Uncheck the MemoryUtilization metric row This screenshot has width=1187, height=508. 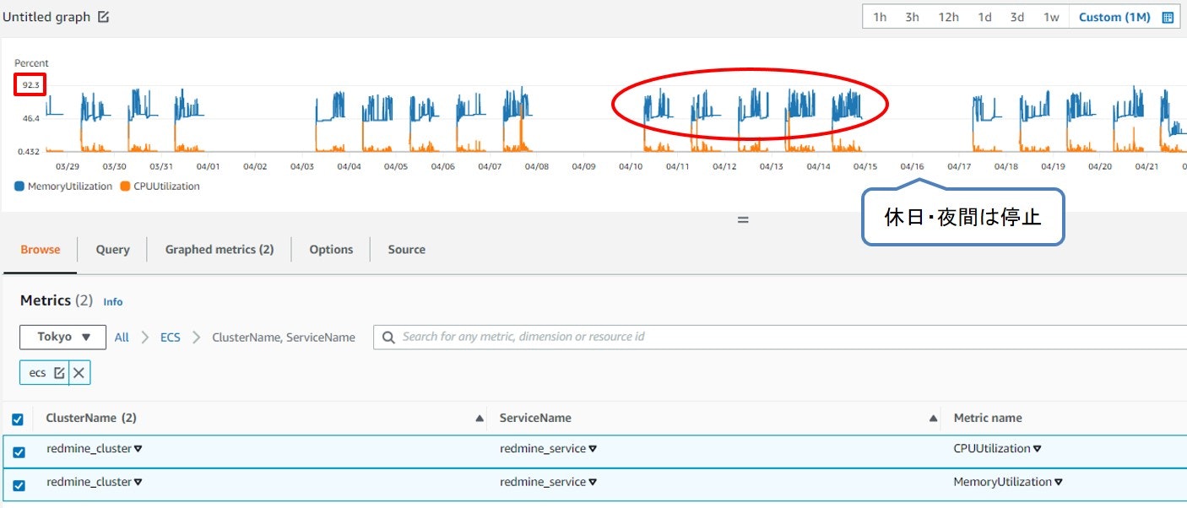pos(19,485)
